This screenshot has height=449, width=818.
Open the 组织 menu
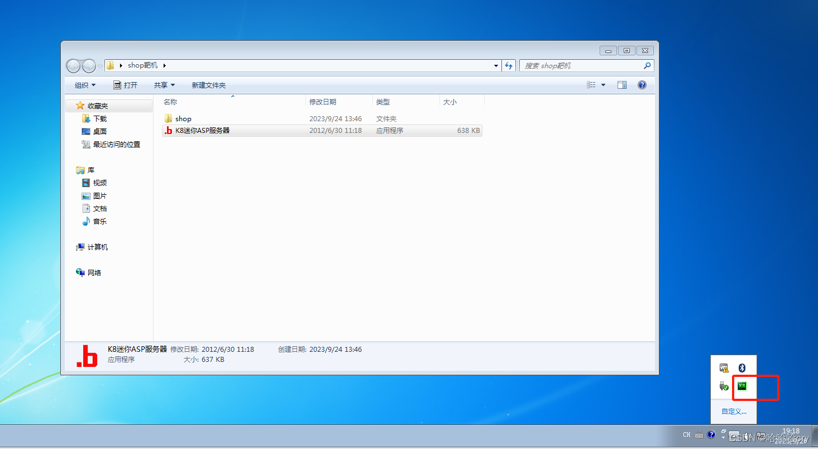[x=85, y=85]
